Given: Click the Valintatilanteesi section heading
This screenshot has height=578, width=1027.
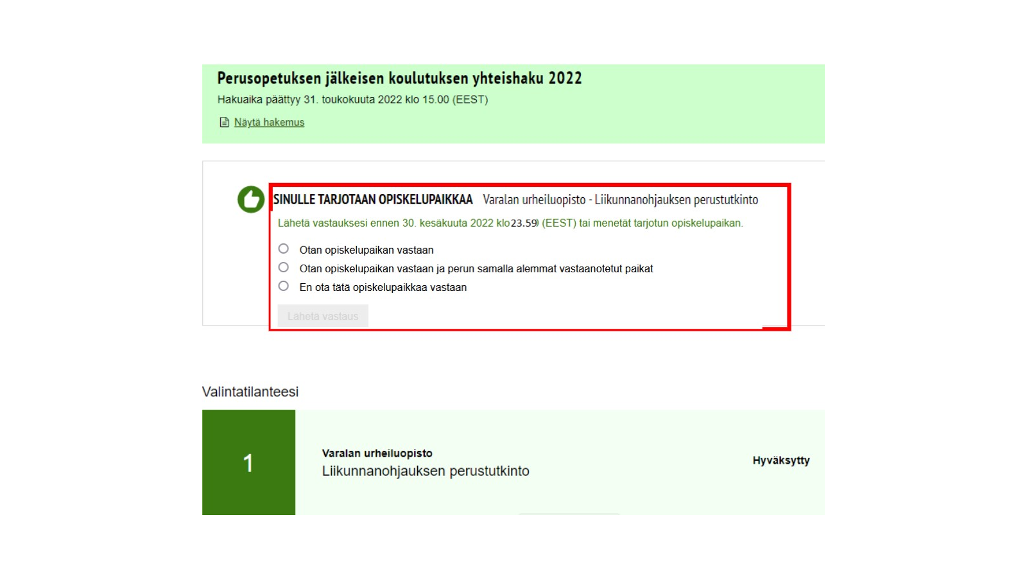Looking at the screenshot, I should click(x=251, y=392).
